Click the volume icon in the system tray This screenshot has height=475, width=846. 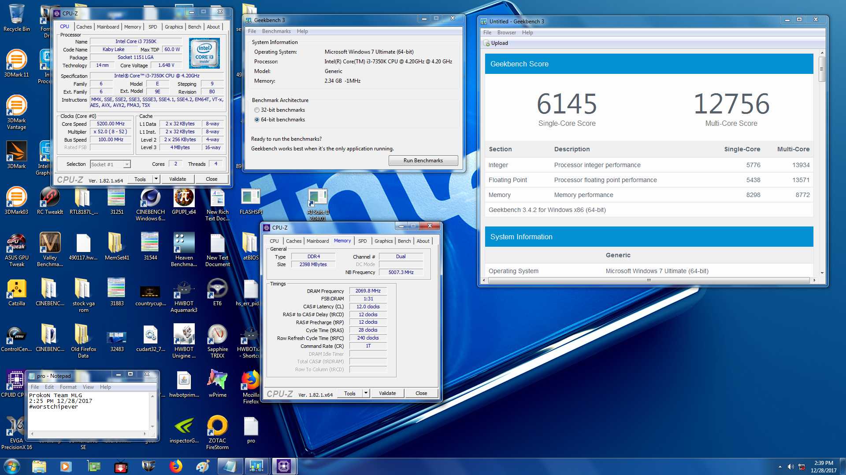click(x=790, y=467)
